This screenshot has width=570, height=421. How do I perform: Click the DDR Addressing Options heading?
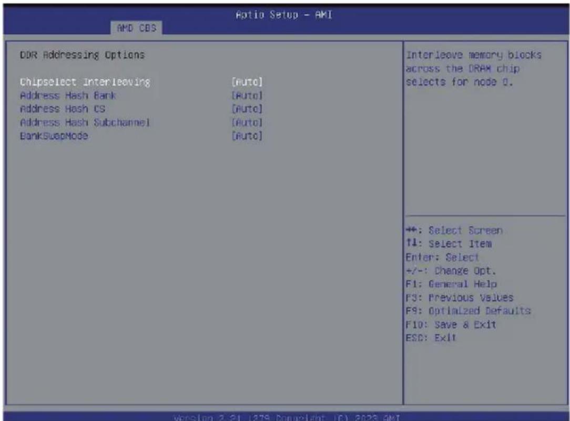82,55
